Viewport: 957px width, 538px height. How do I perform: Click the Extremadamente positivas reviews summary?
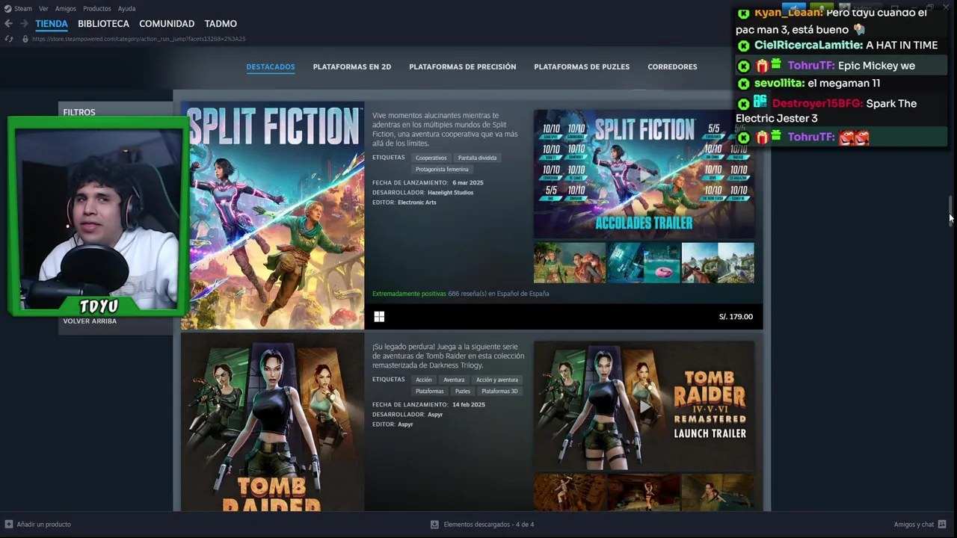[x=409, y=294]
